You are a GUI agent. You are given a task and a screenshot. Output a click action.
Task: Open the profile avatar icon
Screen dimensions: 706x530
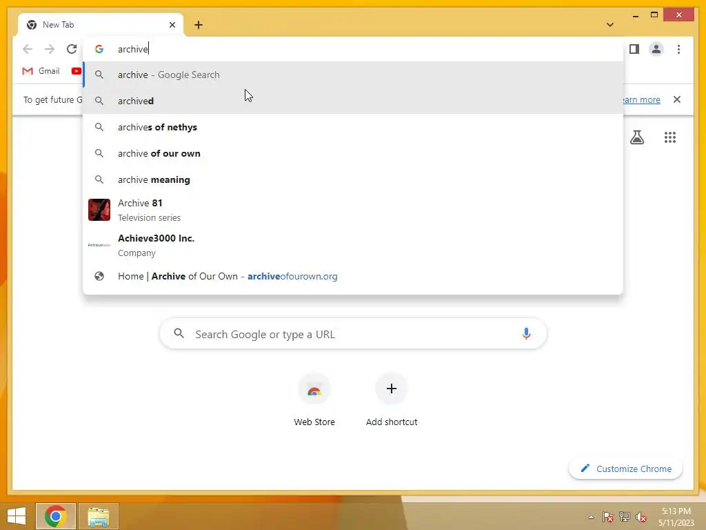(x=656, y=49)
